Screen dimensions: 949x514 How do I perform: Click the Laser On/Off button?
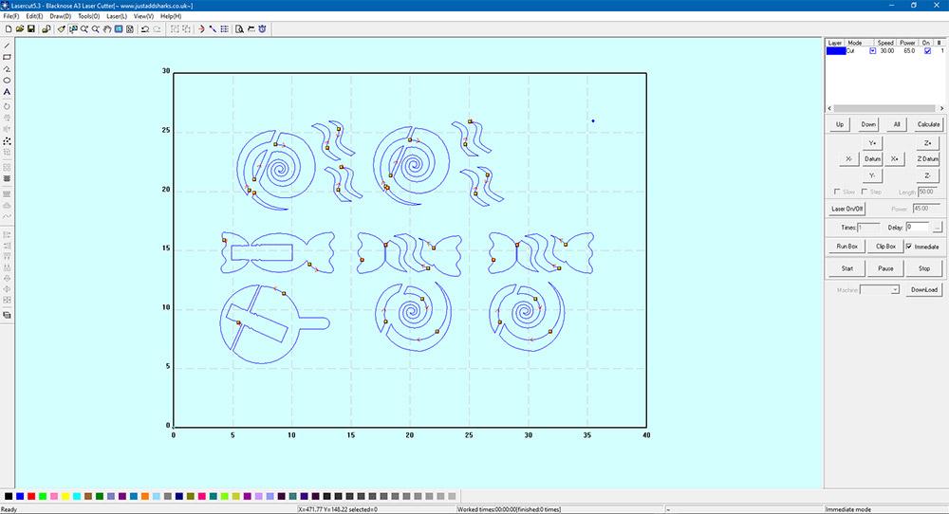tap(847, 209)
